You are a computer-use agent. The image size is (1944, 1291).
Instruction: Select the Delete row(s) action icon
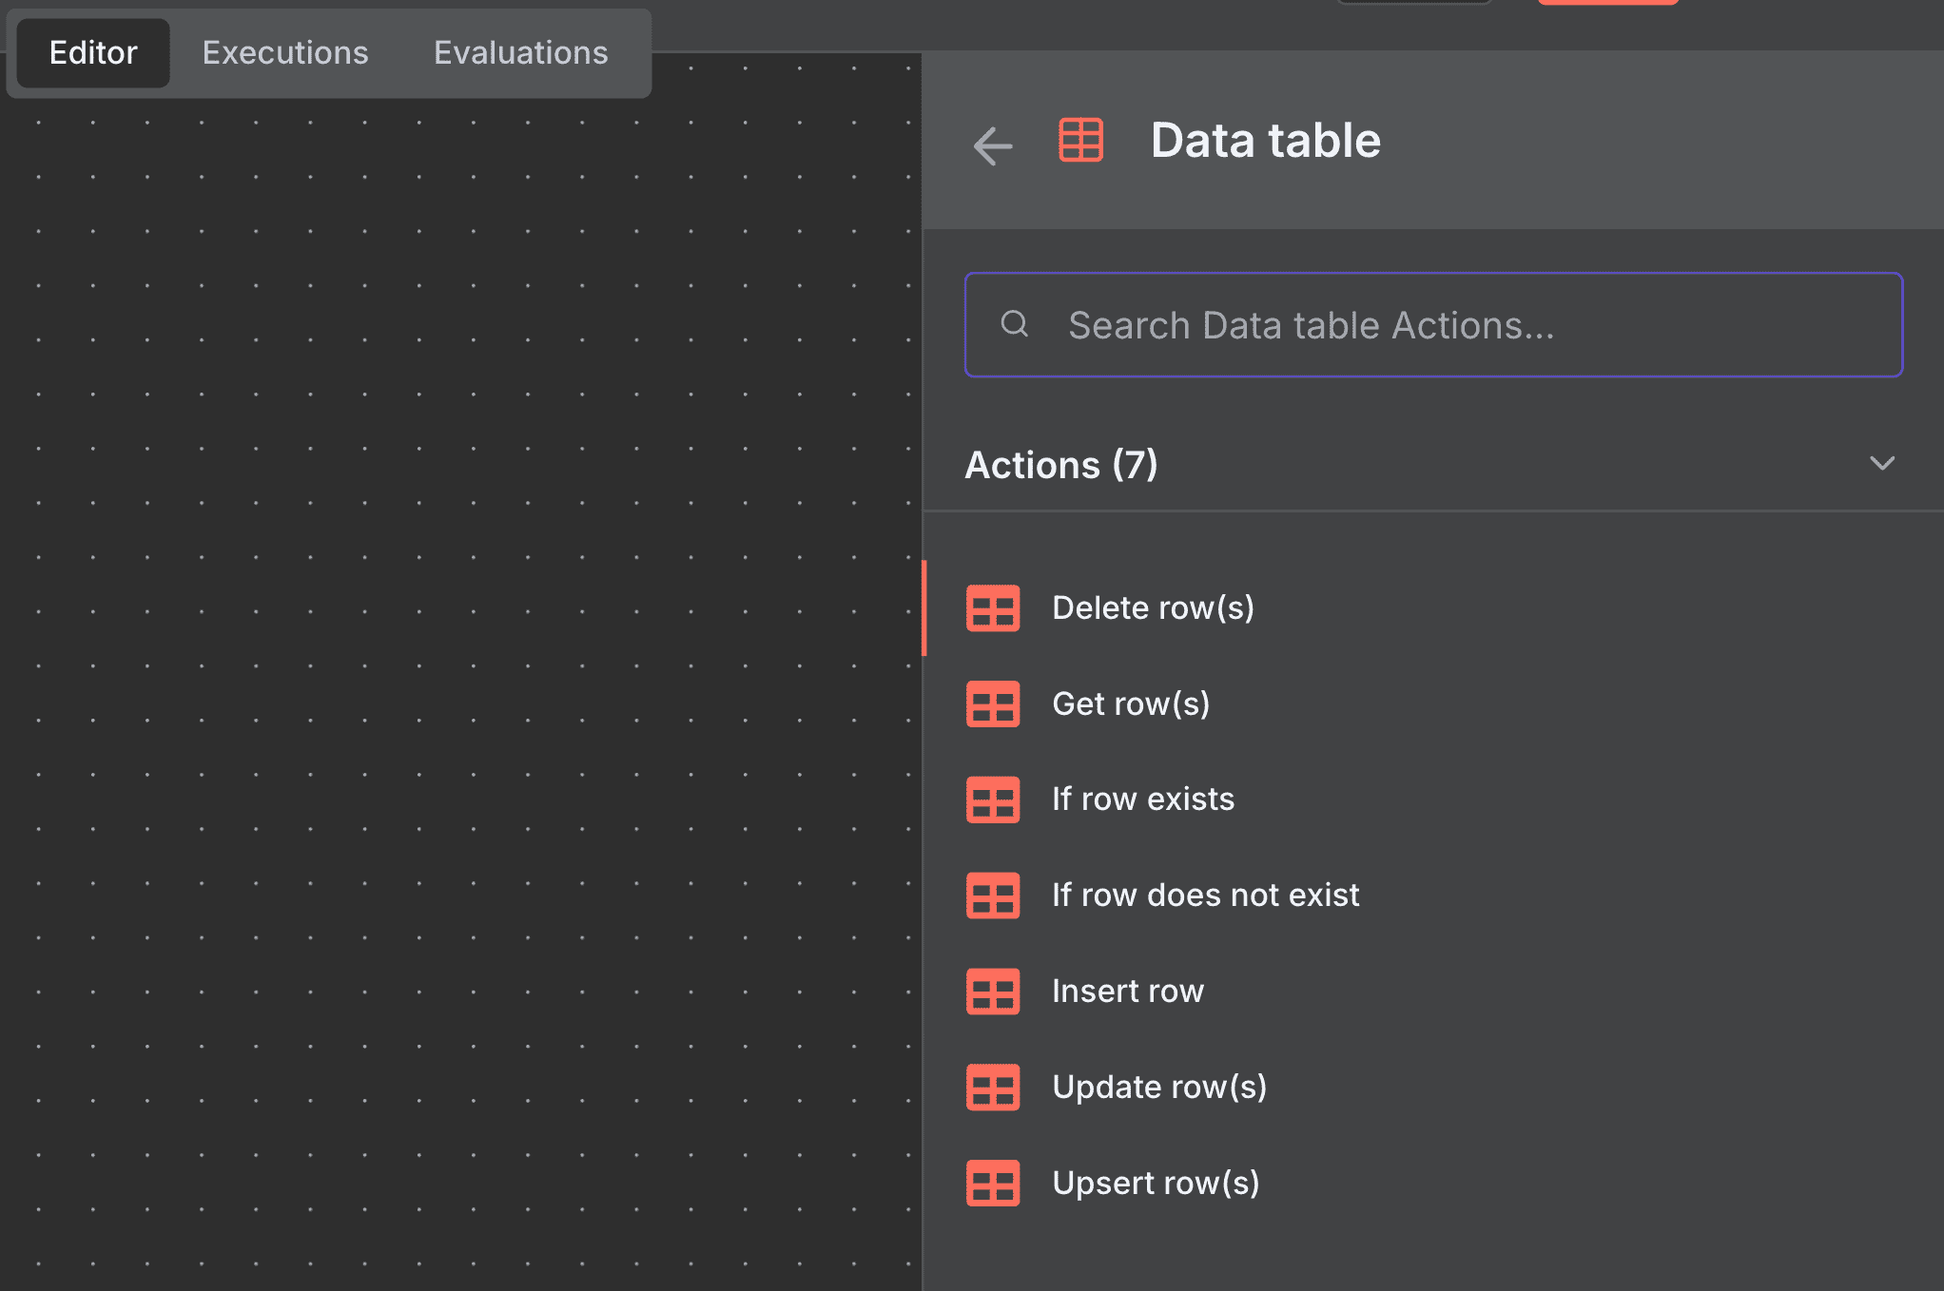click(x=992, y=608)
